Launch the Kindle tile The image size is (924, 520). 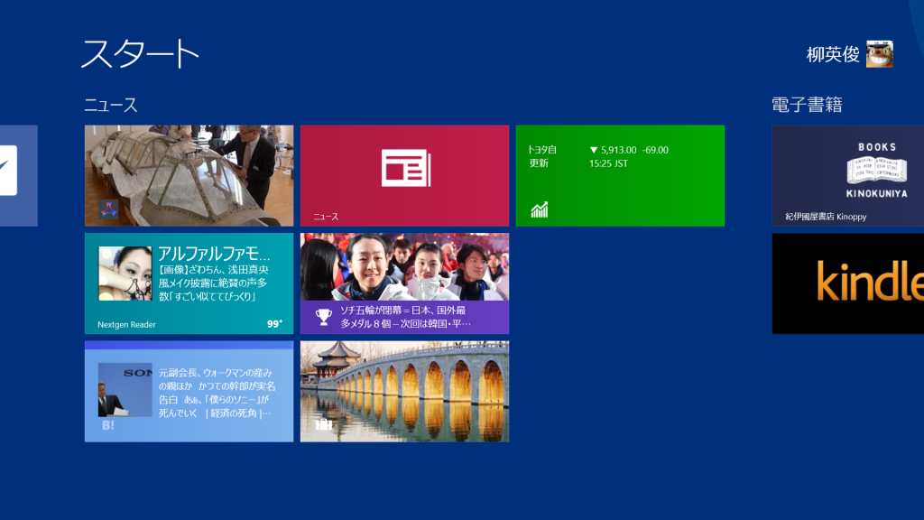pos(848,283)
